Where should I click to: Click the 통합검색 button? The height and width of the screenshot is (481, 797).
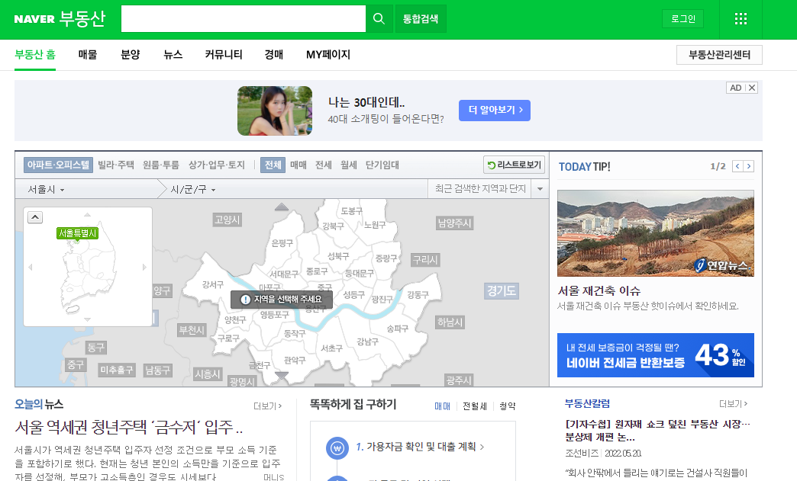pos(421,19)
